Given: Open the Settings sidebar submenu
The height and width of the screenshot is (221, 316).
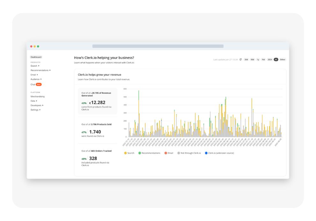Looking at the screenshot, I should click(x=34, y=110).
